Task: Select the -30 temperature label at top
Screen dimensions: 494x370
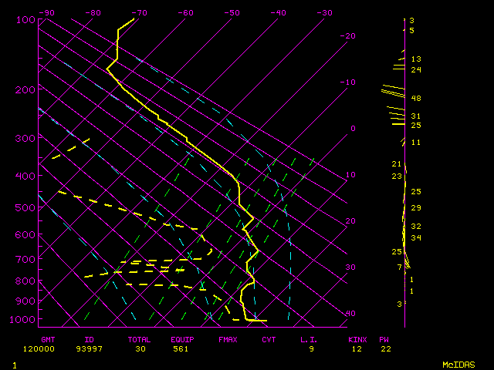Action: tap(324, 12)
